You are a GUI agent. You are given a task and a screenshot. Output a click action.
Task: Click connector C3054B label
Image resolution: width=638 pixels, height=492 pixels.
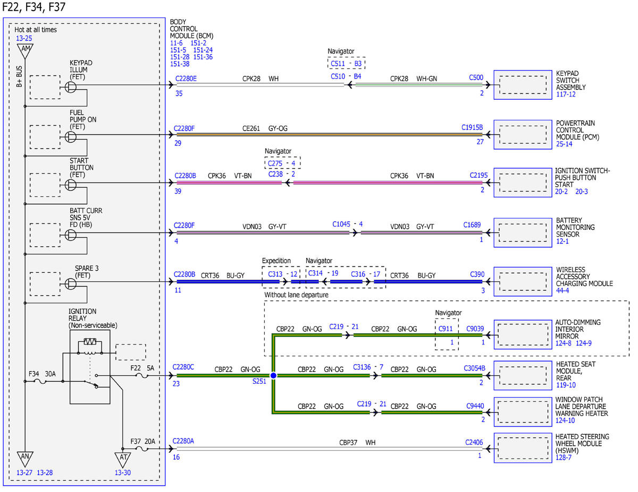(x=474, y=368)
